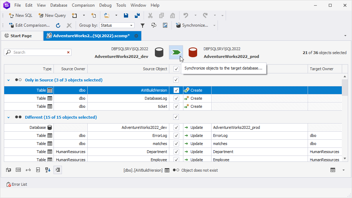352x198 pixels.
Task: Click the Search input field
Action: [38, 52]
